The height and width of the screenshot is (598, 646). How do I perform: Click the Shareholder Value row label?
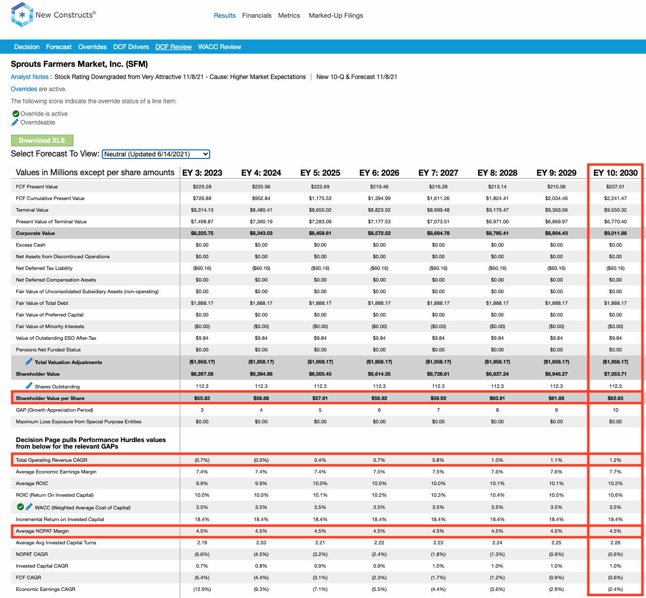click(x=38, y=374)
